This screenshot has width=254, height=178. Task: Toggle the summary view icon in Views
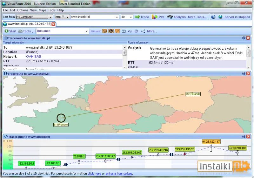[x=105, y=31]
